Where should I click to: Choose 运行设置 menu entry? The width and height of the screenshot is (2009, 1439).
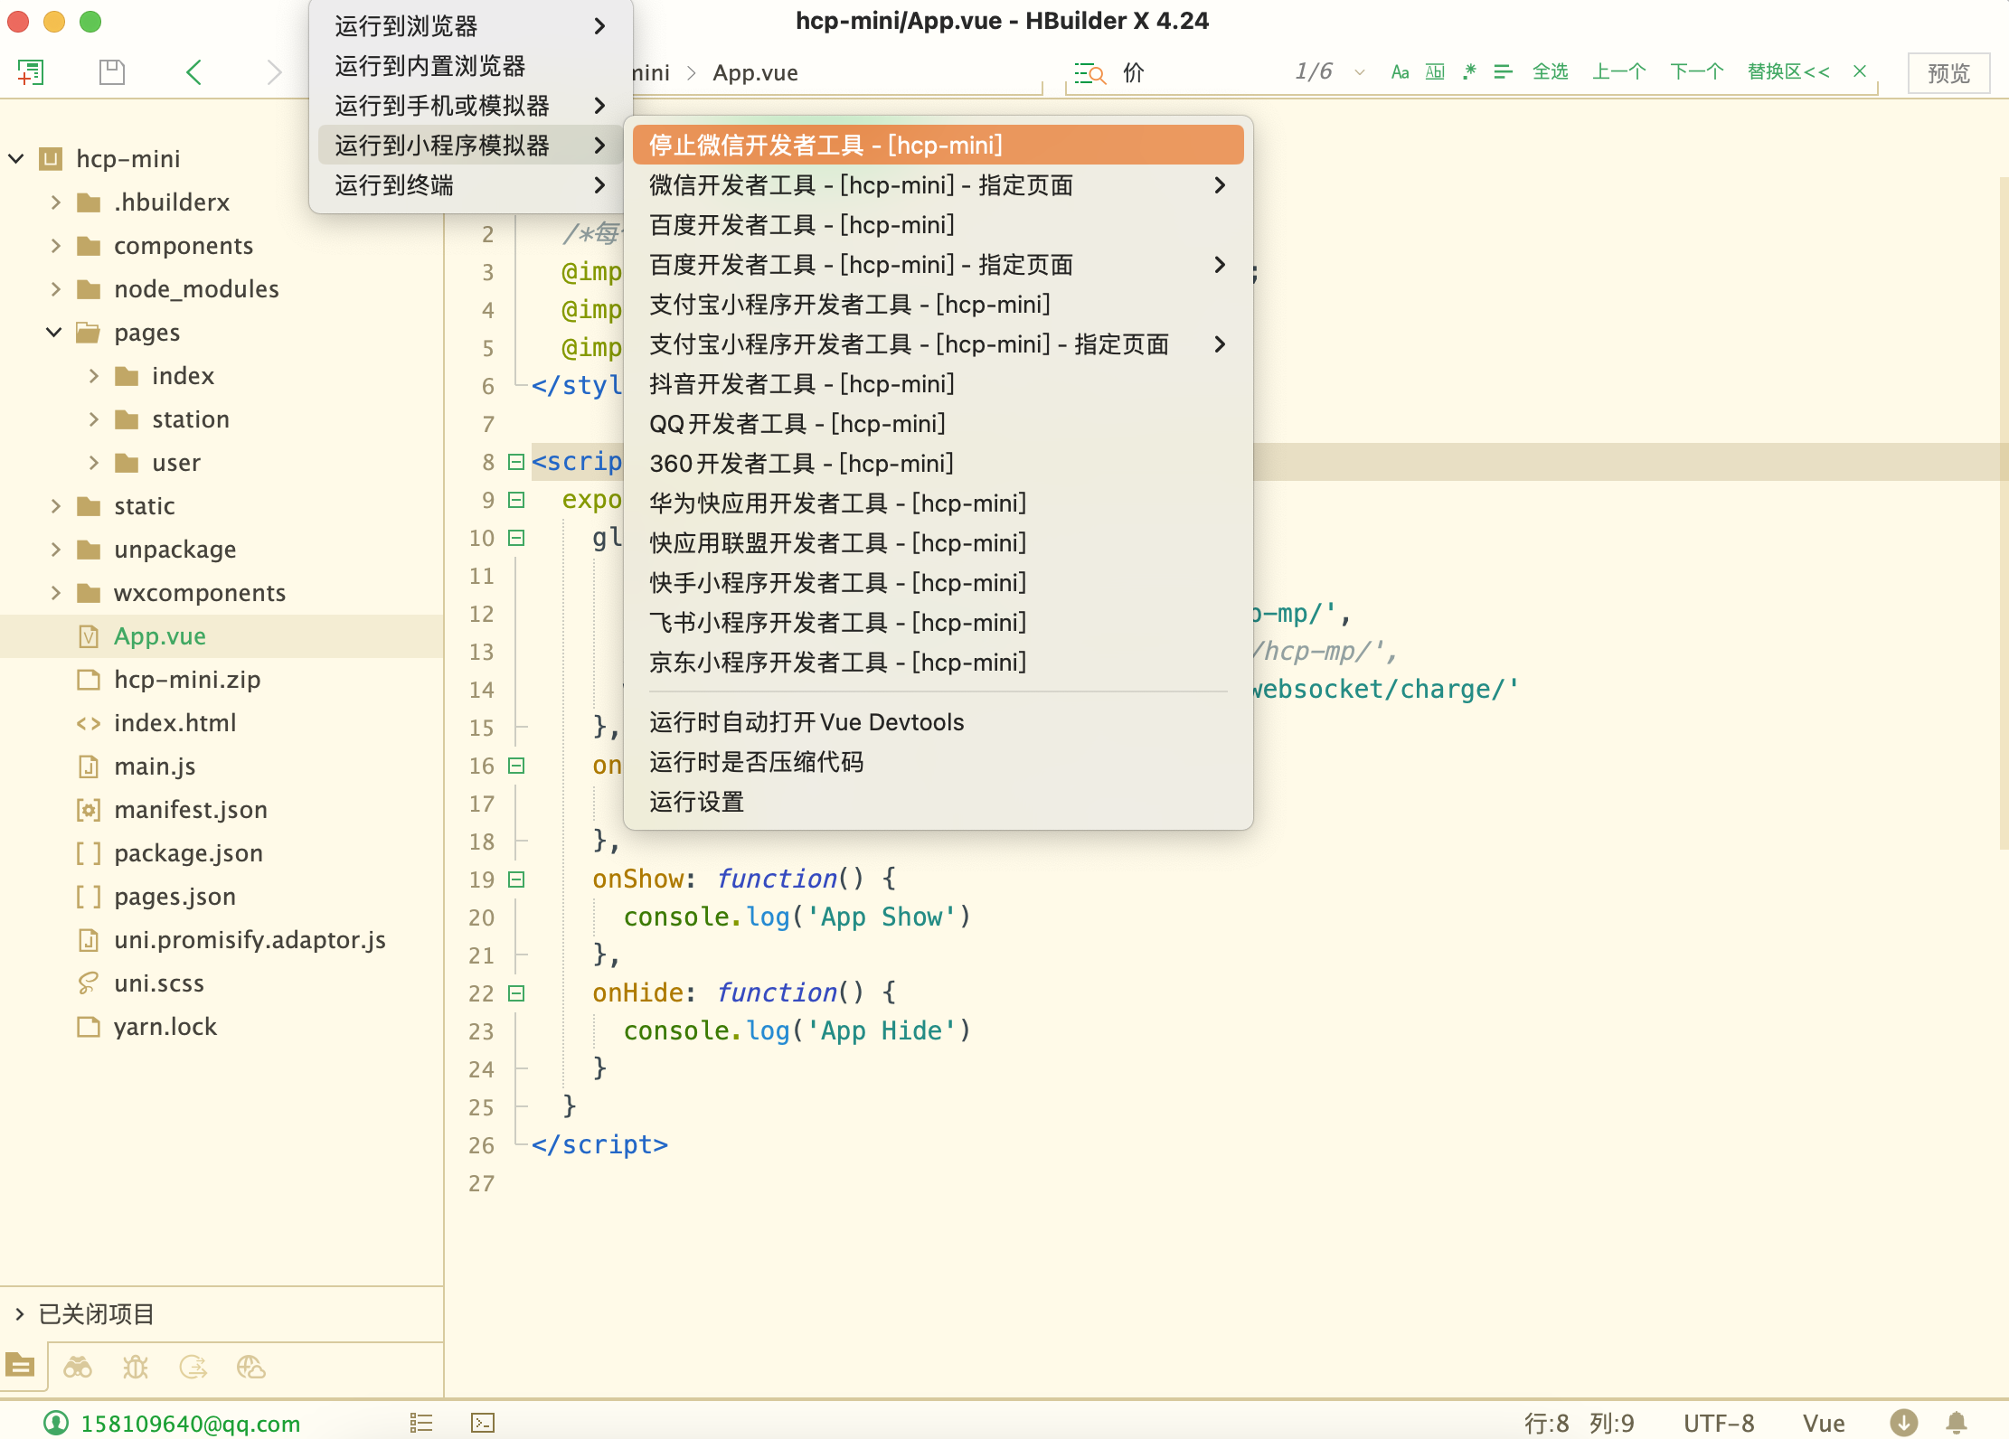tap(938, 802)
